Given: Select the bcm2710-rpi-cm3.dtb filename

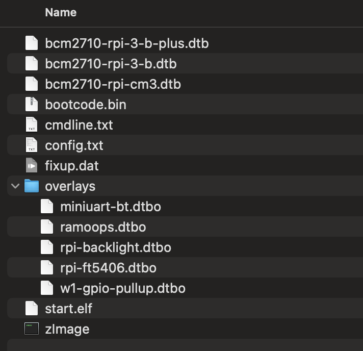Looking at the screenshot, I should tap(113, 84).
